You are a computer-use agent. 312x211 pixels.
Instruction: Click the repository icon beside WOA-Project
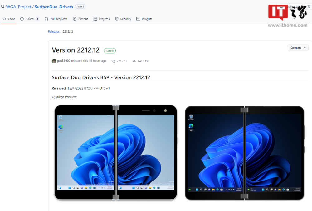pos(2,7)
